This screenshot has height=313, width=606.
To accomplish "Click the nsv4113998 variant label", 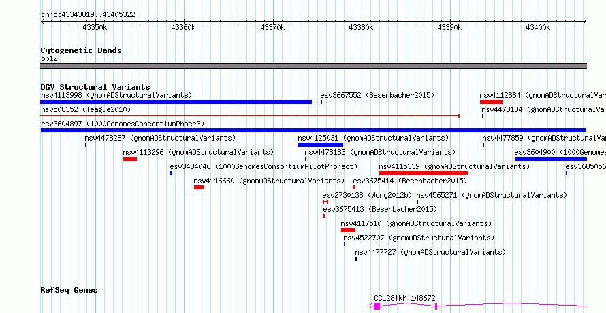I will (x=116, y=95).
